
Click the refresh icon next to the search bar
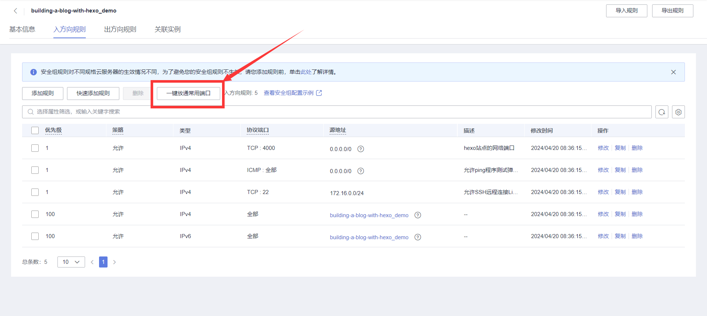click(x=662, y=112)
